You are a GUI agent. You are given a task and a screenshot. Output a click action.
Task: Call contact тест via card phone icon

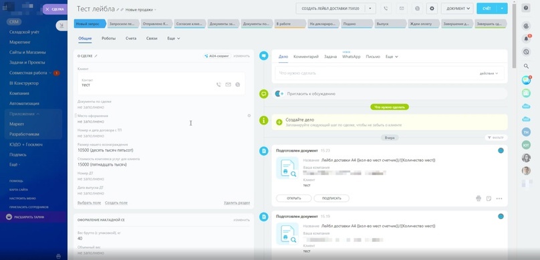tap(219, 84)
